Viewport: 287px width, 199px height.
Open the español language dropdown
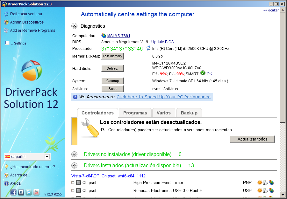click(47, 157)
